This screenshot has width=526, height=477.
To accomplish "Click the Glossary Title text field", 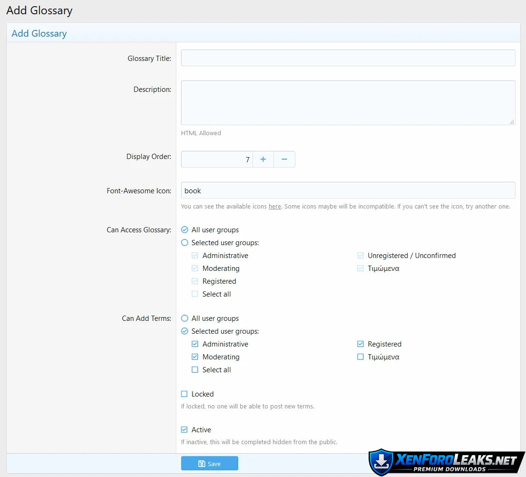I will pos(348,58).
